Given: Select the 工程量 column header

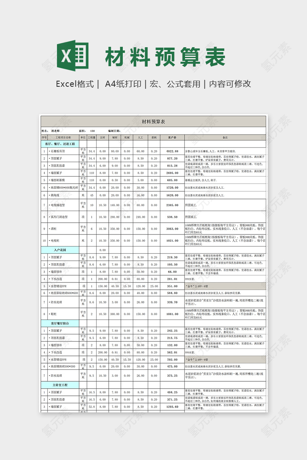Looking at the screenshot, I should click(92, 137).
